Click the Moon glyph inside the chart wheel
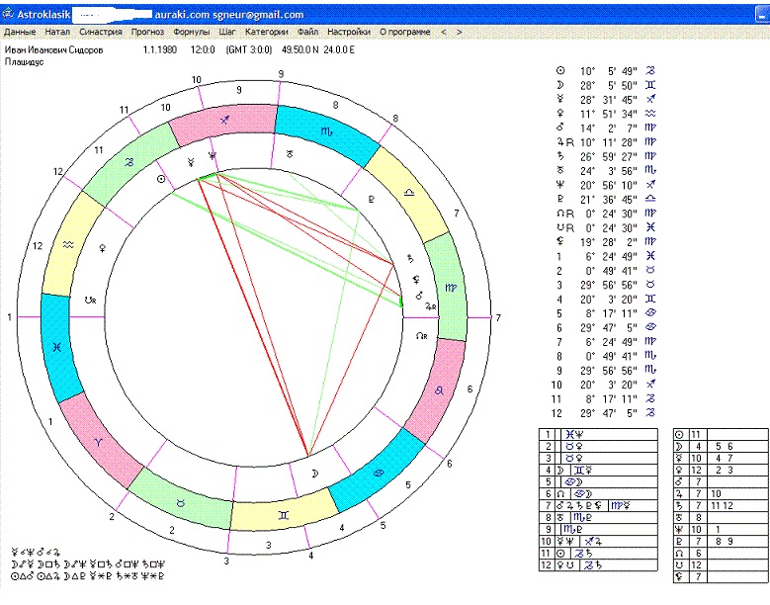Viewport: 770px width, 605px height. pyautogui.click(x=315, y=475)
